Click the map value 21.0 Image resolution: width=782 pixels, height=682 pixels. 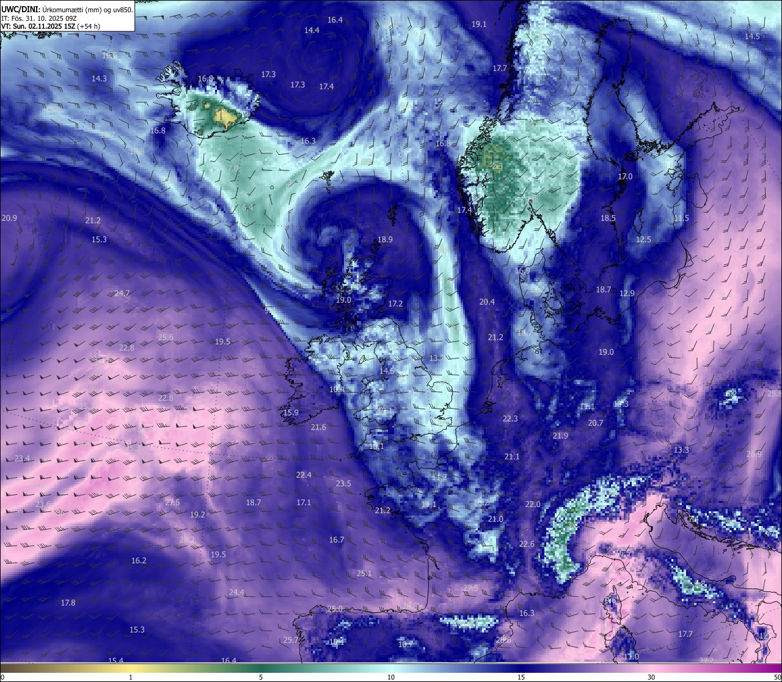point(495,519)
